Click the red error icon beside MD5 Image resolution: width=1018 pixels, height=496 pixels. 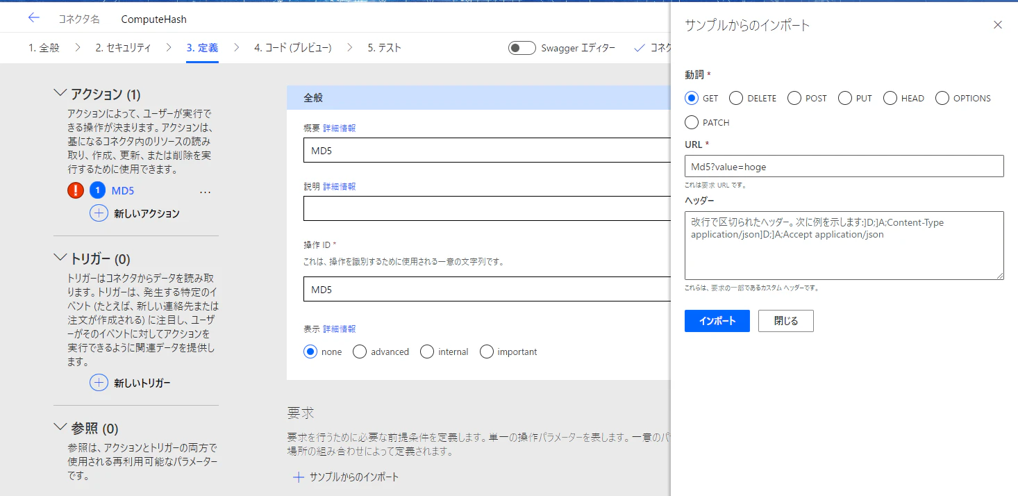pyautogui.click(x=76, y=190)
